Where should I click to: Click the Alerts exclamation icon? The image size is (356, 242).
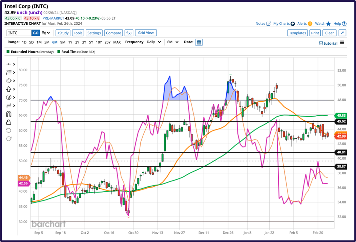tap(310, 24)
